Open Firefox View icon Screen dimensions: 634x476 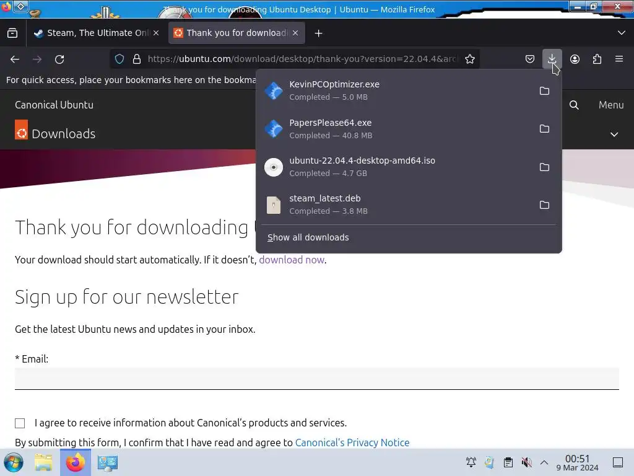tap(12, 33)
